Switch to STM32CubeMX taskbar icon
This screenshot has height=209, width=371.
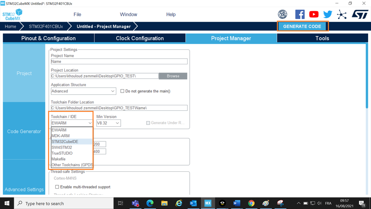[x=208, y=203]
